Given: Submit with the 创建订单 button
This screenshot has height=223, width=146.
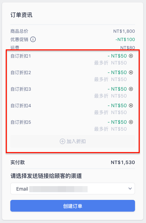Looking at the screenshot, I should coord(72,206).
